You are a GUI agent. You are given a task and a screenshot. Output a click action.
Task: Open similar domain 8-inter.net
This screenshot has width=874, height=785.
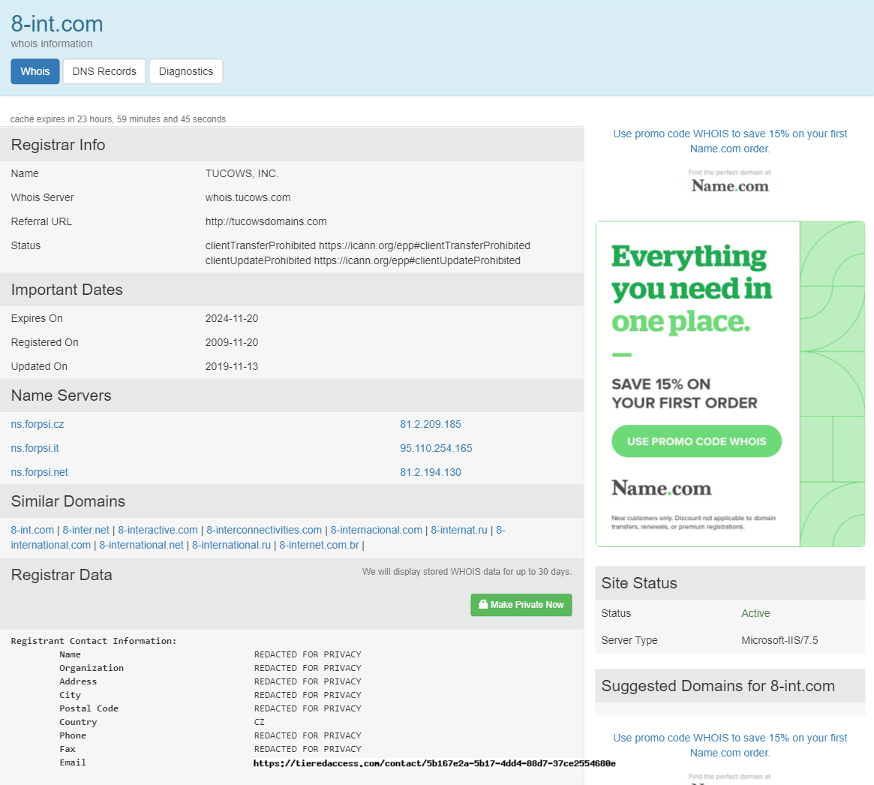(86, 530)
